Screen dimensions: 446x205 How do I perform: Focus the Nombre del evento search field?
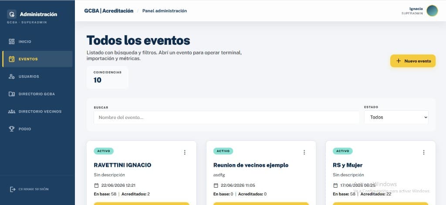(x=226, y=117)
